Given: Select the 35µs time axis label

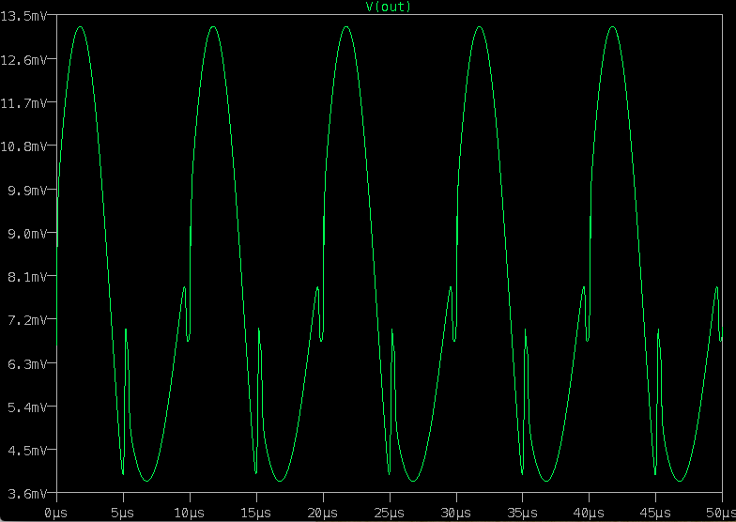Looking at the screenshot, I should 522,513.
